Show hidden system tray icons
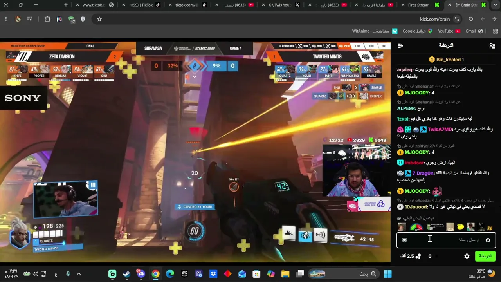The width and height of the screenshot is (501, 282). pyautogui.click(x=79, y=274)
